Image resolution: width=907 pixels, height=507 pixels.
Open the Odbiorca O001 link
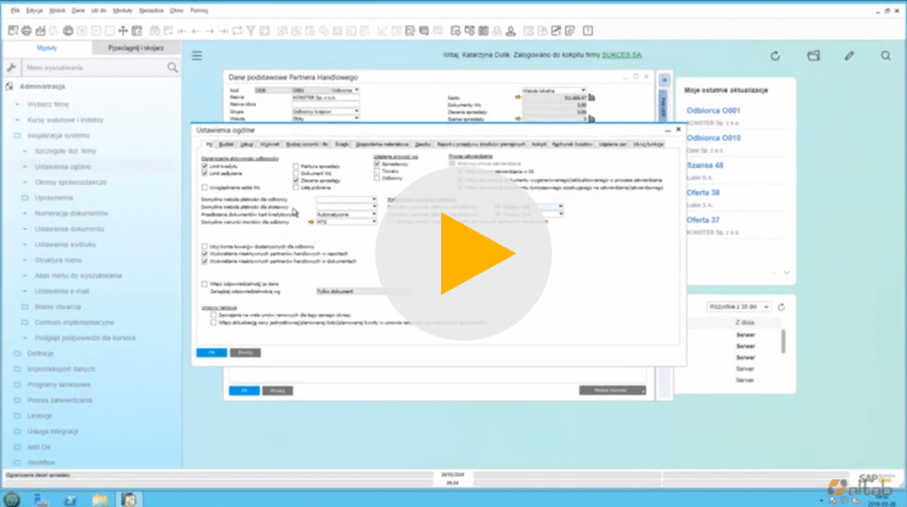point(713,111)
